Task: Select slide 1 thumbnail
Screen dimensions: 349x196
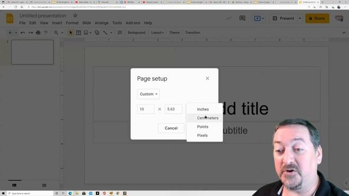Action: 33,52
